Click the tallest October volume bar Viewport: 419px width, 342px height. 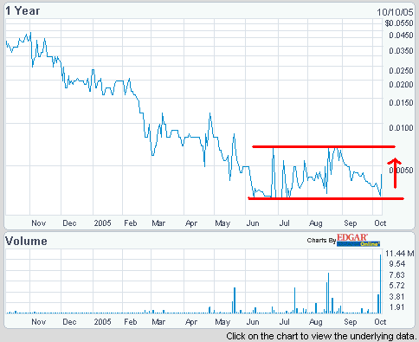[x=381, y=284]
